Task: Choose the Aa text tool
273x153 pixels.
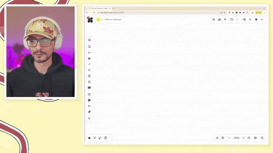Action: (89, 52)
